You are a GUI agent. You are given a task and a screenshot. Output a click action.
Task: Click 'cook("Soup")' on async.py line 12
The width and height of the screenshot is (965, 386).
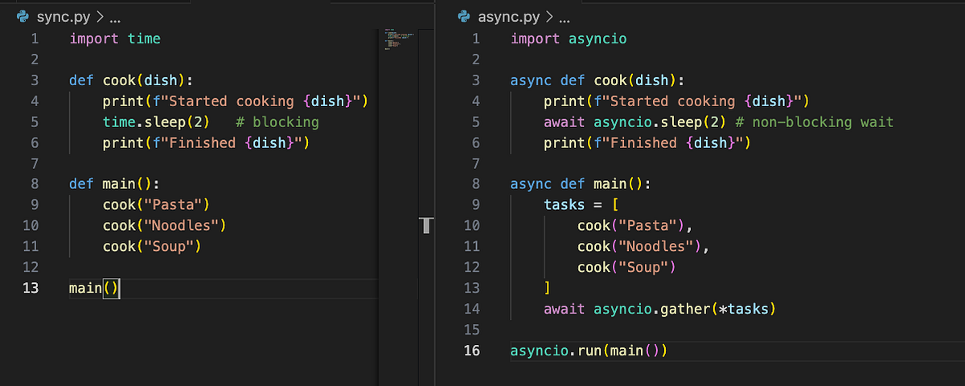[626, 267]
